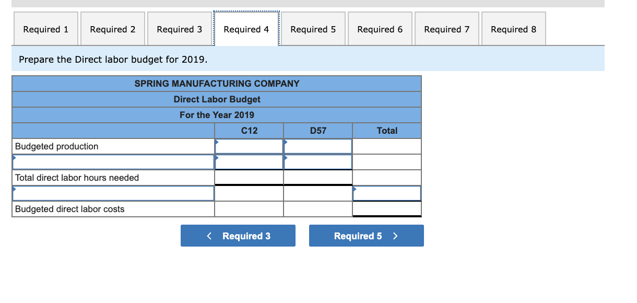Image resolution: width=637 pixels, height=303 pixels.
Task: Click Total direct labor hours needed C12 cell
Action: pos(249,178)
